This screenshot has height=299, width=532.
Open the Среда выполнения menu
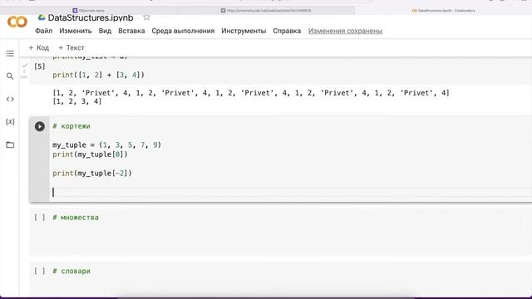[x=183, y=31]
